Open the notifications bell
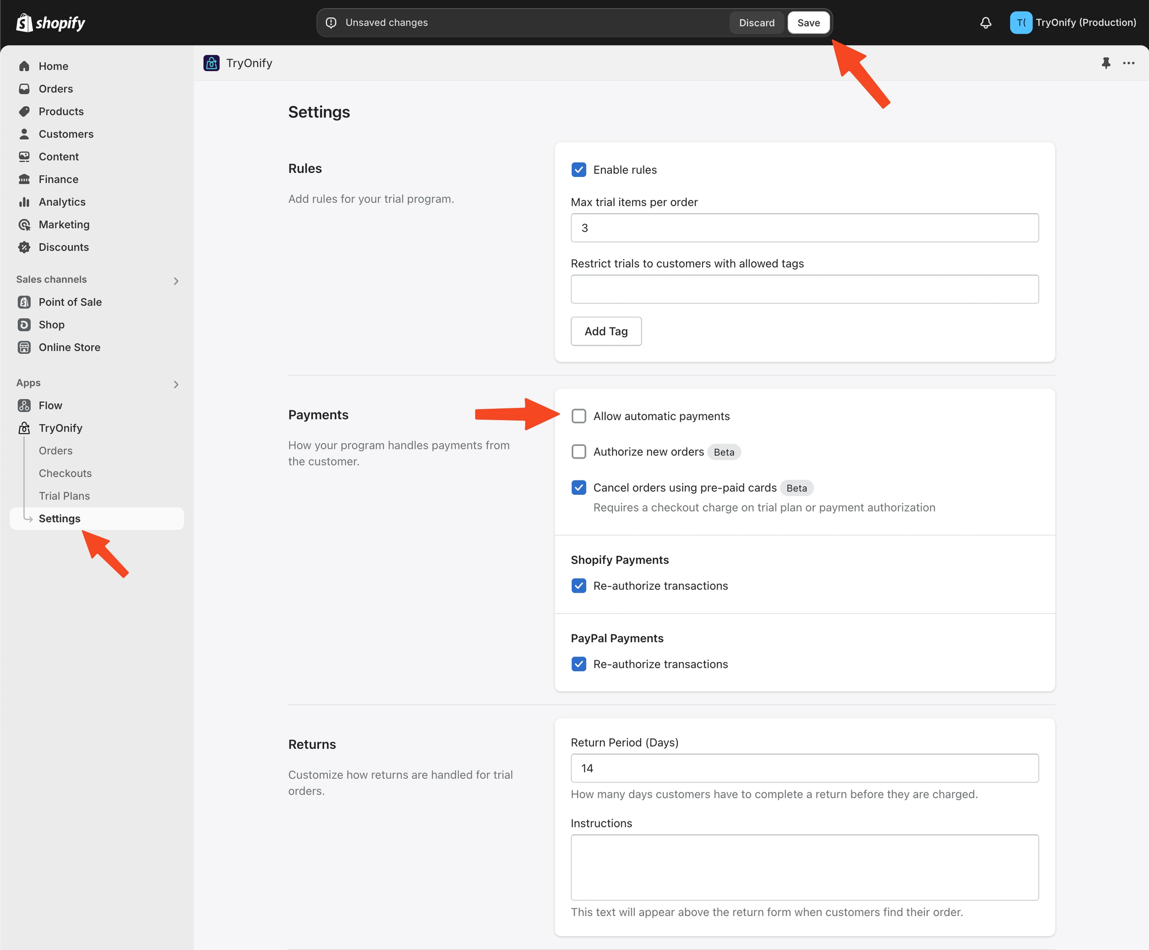This screenshot has width=1149, height=950. [x=986, y=23]
